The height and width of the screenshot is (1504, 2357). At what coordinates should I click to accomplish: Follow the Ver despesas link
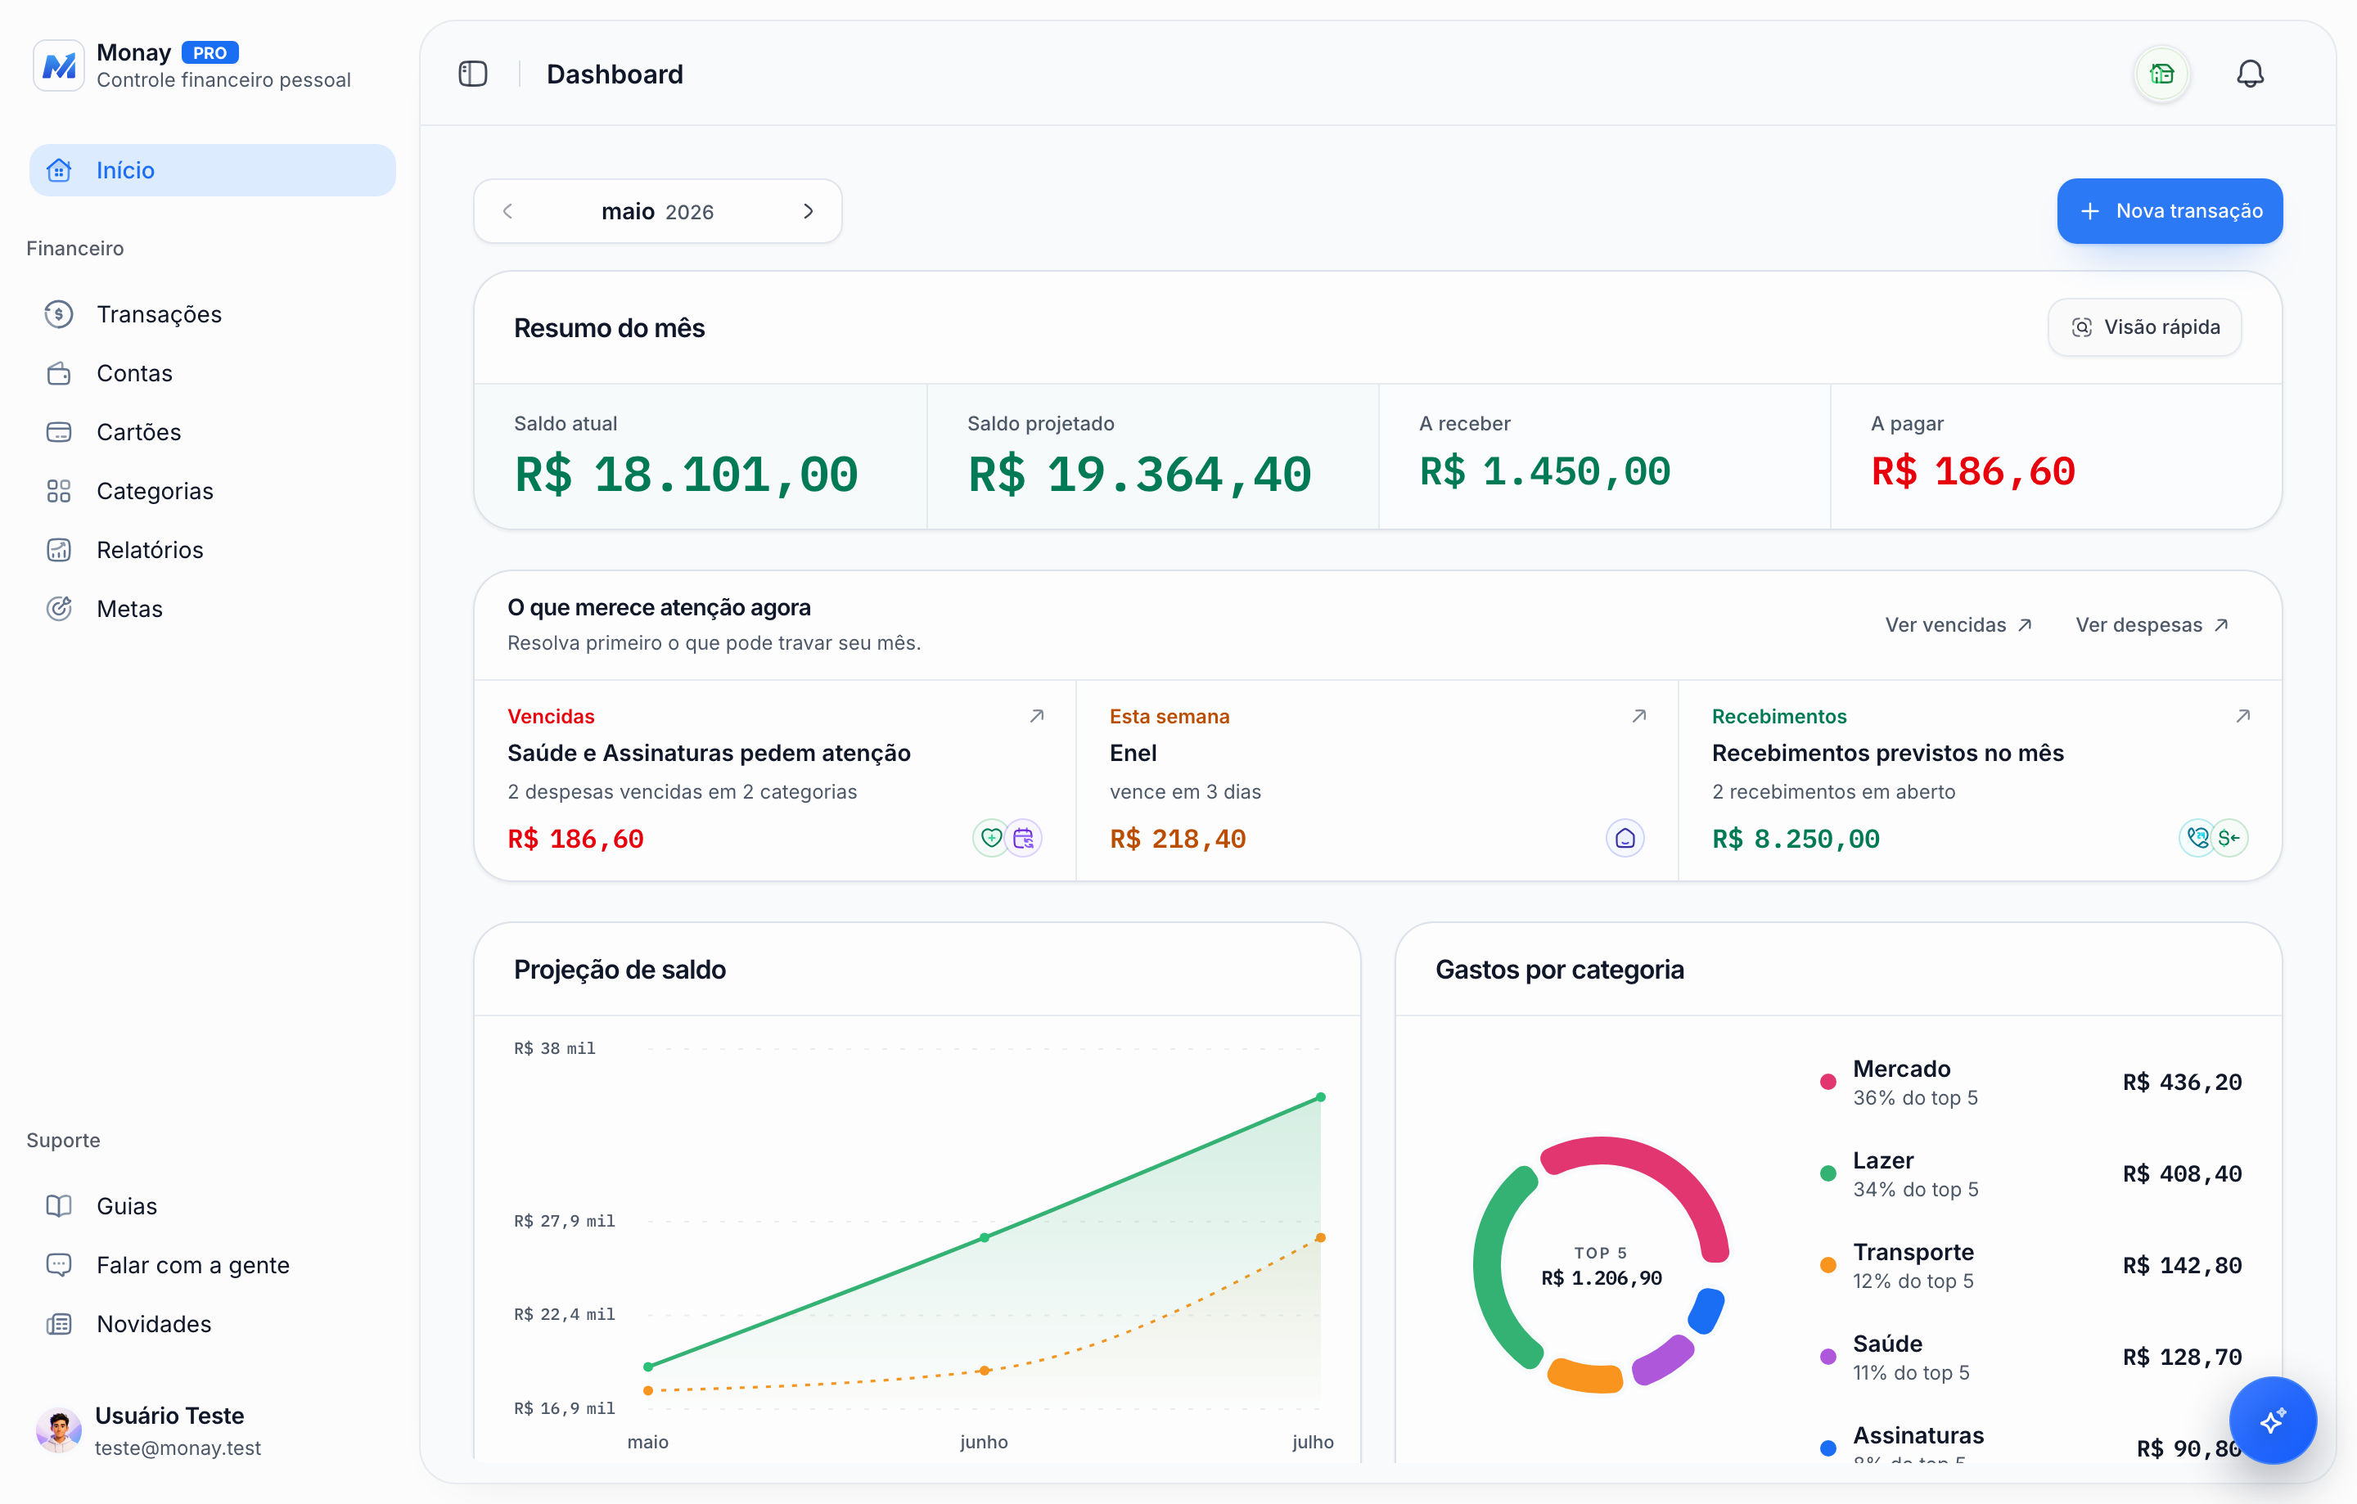2152,624
